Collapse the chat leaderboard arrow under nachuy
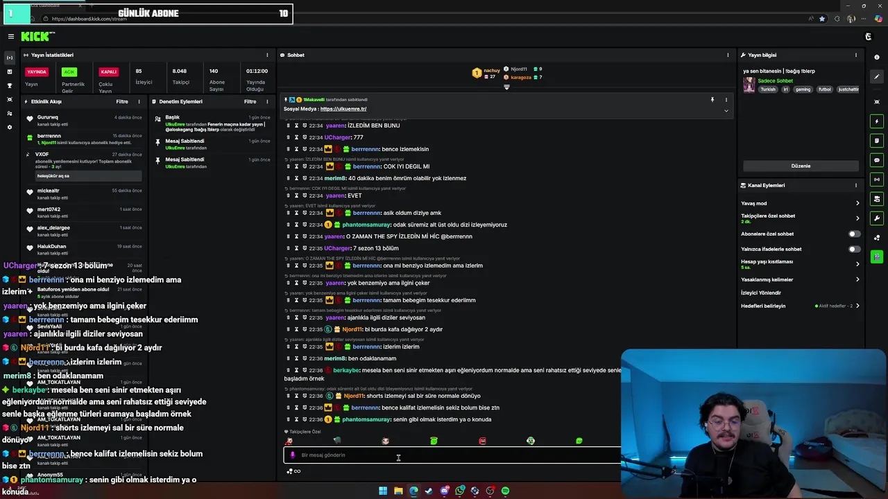Image resolution: width=888 pixels, height=499 pixels. [x=506, y=87]
